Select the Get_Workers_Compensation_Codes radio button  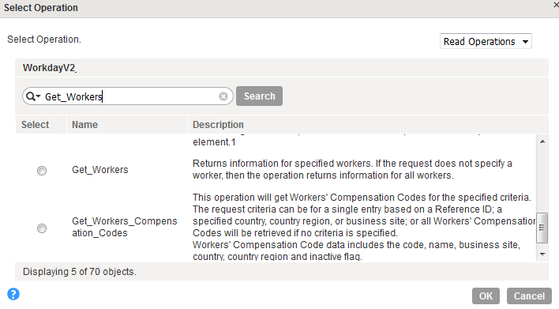[x=42, y=228]
